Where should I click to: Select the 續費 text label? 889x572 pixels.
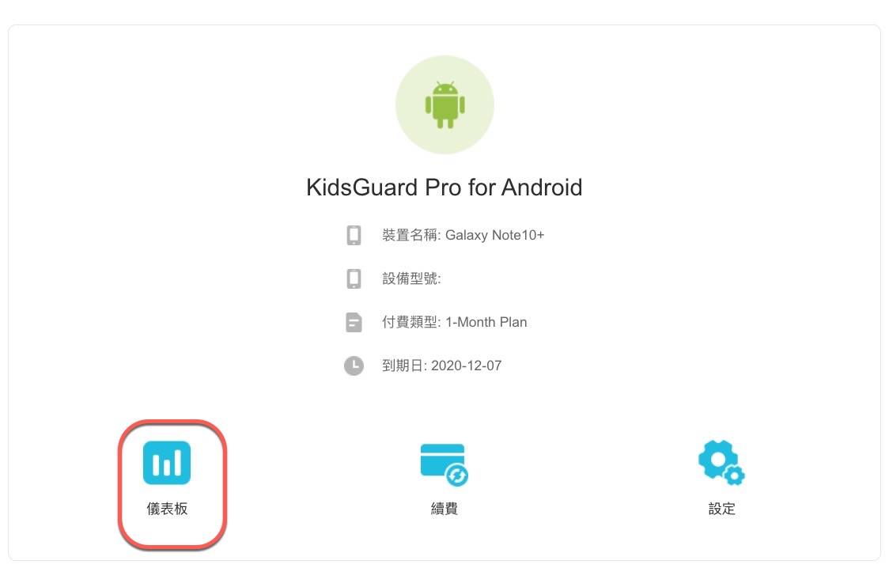pos(444,509)
